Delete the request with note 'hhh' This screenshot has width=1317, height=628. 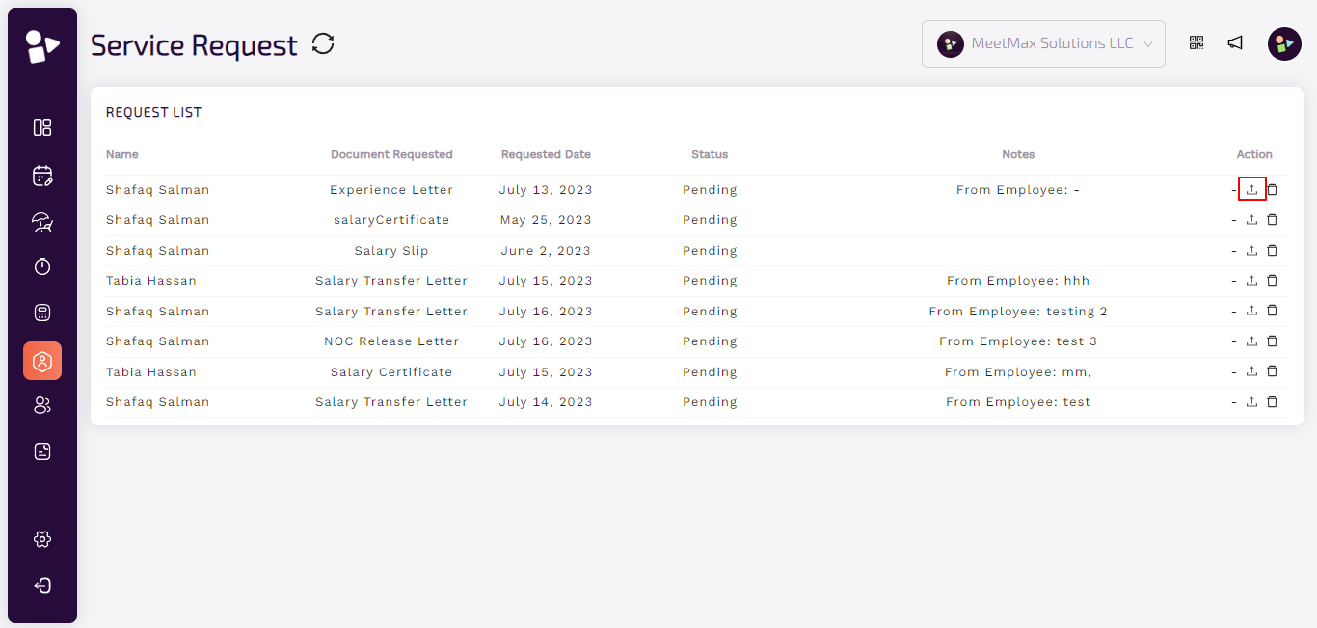coord(1272,281)
